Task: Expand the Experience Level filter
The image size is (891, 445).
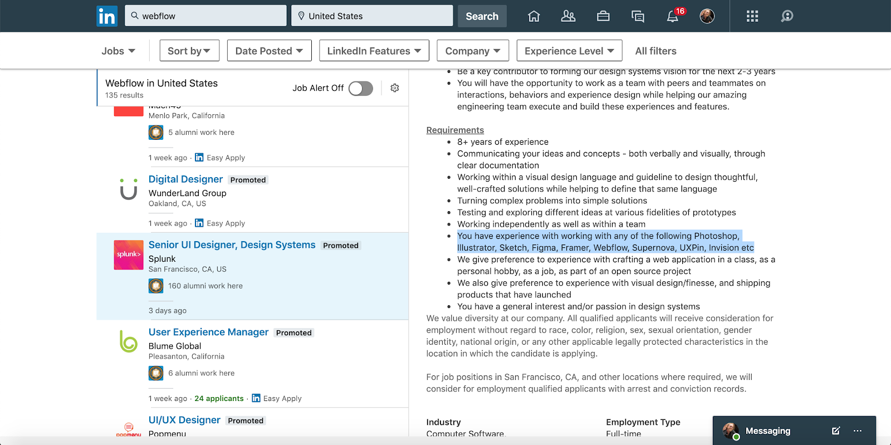Action: (x=569, y=51)
